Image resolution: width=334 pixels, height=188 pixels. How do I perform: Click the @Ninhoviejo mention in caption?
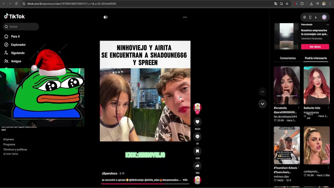(x=136, y=180)
